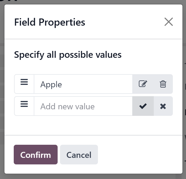This screenshot has width=186, height=179.
Task: Click the dimmed backdrop above the dialog
Action: pos(93,2)
